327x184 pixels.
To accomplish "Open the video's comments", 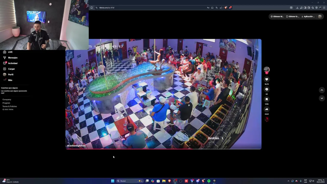I will [x=266, y=89].
